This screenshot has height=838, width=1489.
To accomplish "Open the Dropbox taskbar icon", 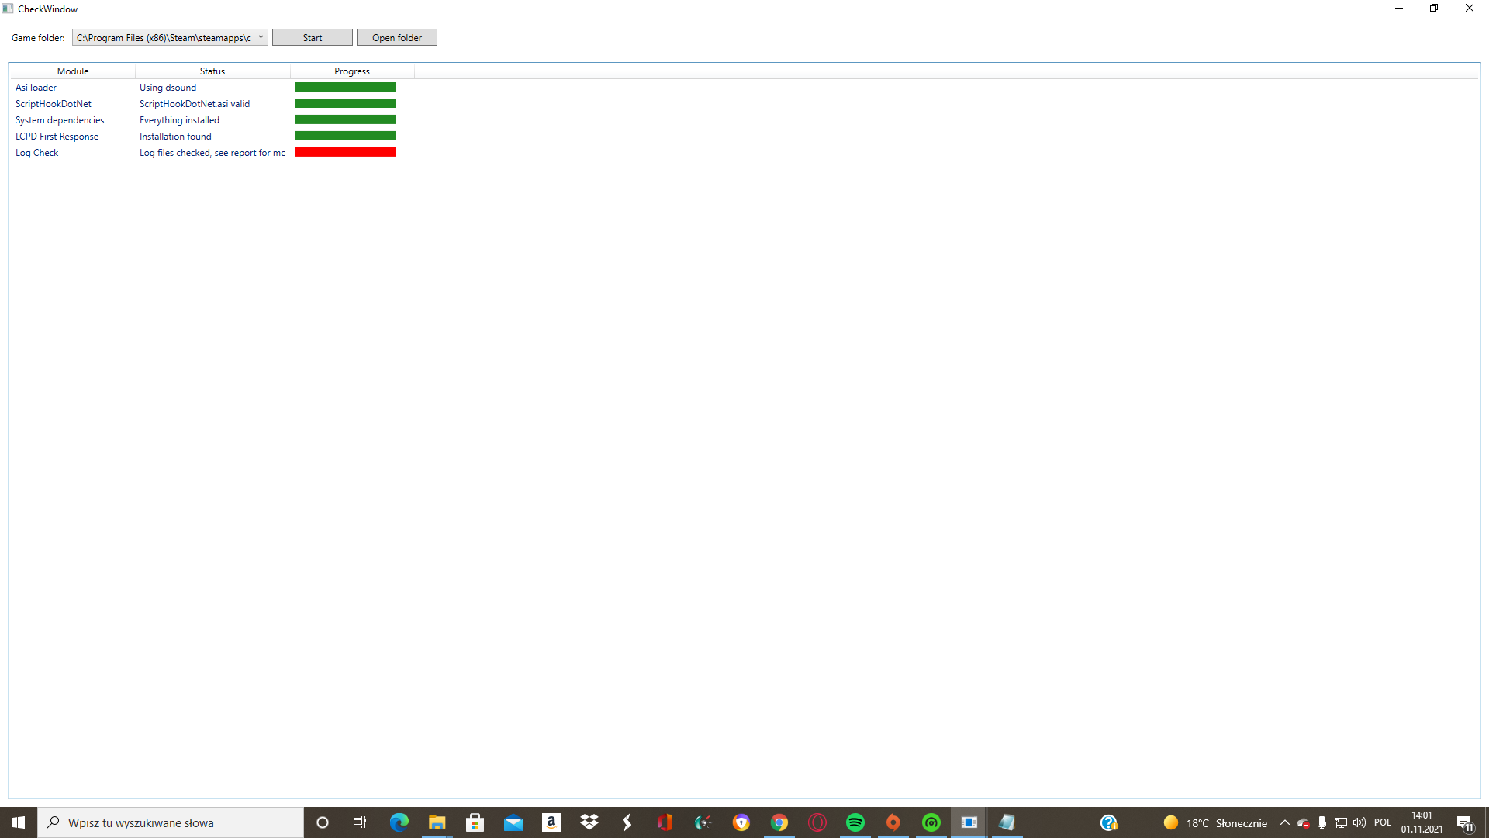I will [589, 822].
